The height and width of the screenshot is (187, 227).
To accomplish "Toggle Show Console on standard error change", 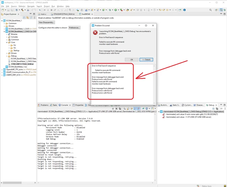I will coord(139,108).
